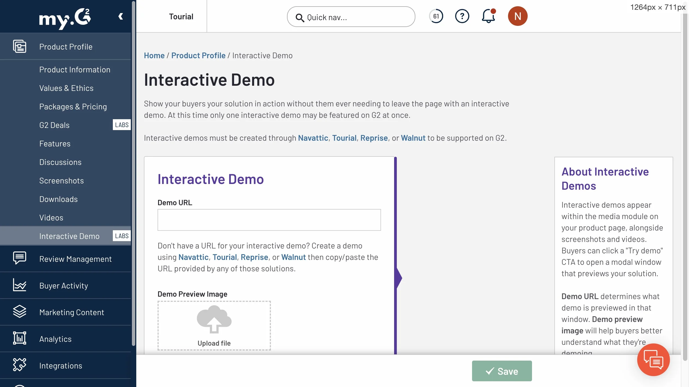The height and width of the screenshot is (387, 689).
Task: Collapse the sidebar with the chevron arrow
Action: pos(121,17)
